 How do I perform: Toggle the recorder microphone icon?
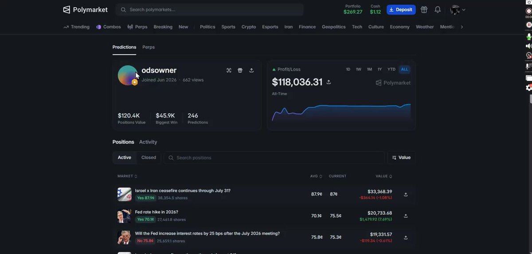coord(528,36)
